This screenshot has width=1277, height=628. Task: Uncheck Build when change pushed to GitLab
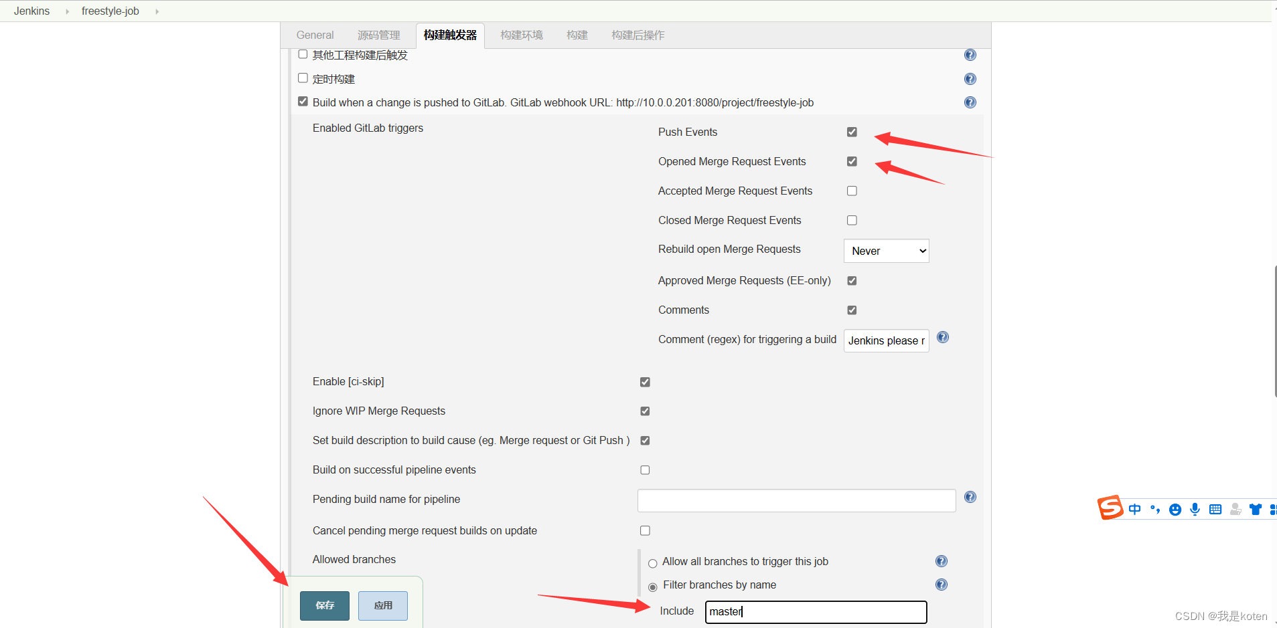[303, 102]
